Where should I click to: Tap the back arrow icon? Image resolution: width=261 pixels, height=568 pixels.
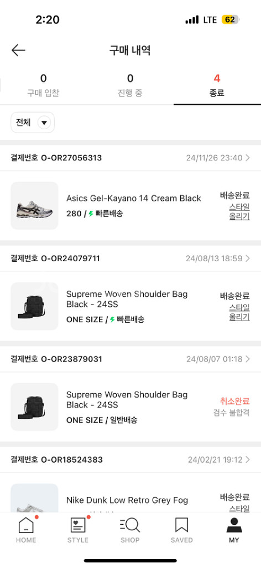pos(18,50)
